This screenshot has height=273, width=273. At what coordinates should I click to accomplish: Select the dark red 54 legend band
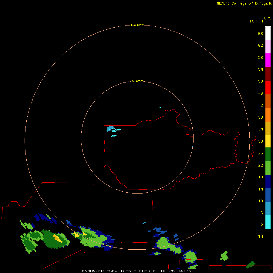coord(268,74)
